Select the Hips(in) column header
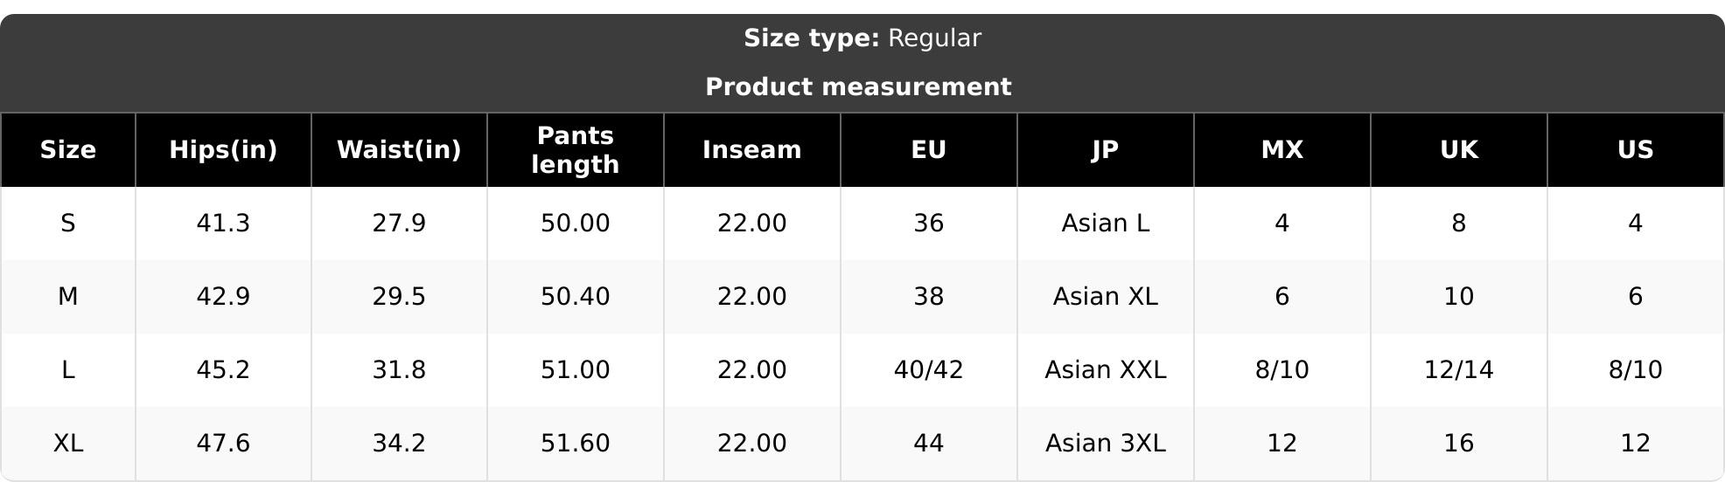The height and width of the screenshot is (482, 1725). pos(223,150)
